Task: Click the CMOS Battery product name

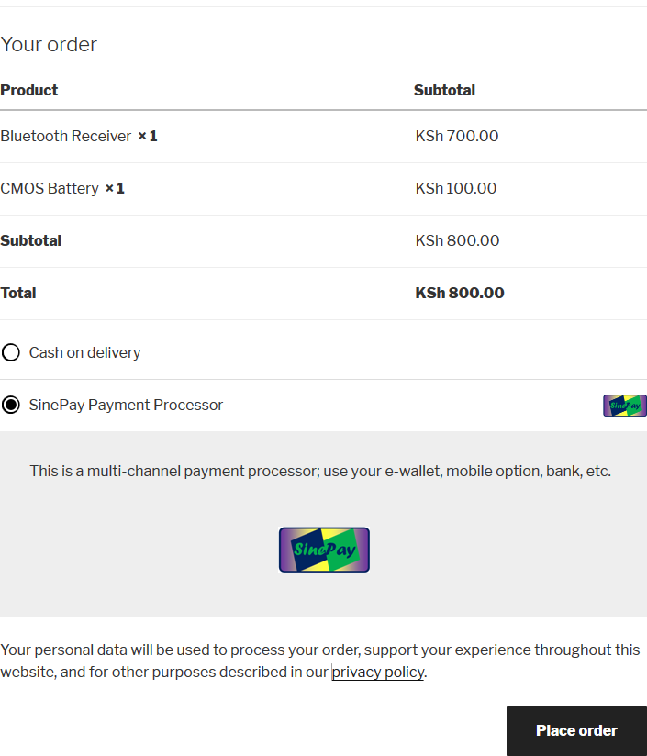Action: 50,188
